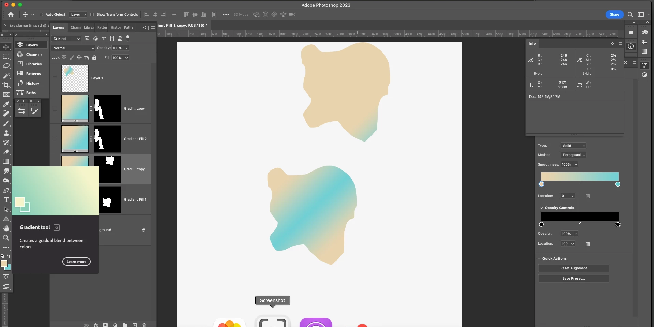
Task: Open the Normal blend mode dropdown
Action: tap(73, 48)
